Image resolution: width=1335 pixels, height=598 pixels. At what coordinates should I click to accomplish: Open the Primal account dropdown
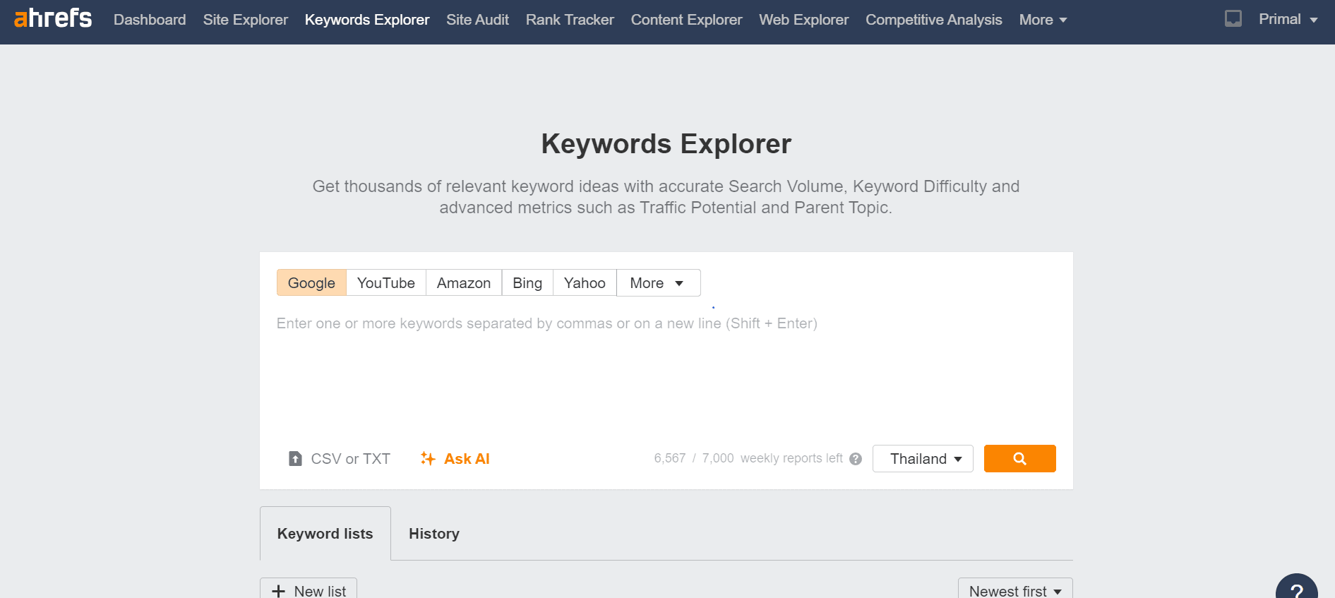(x=1288, y=19)
